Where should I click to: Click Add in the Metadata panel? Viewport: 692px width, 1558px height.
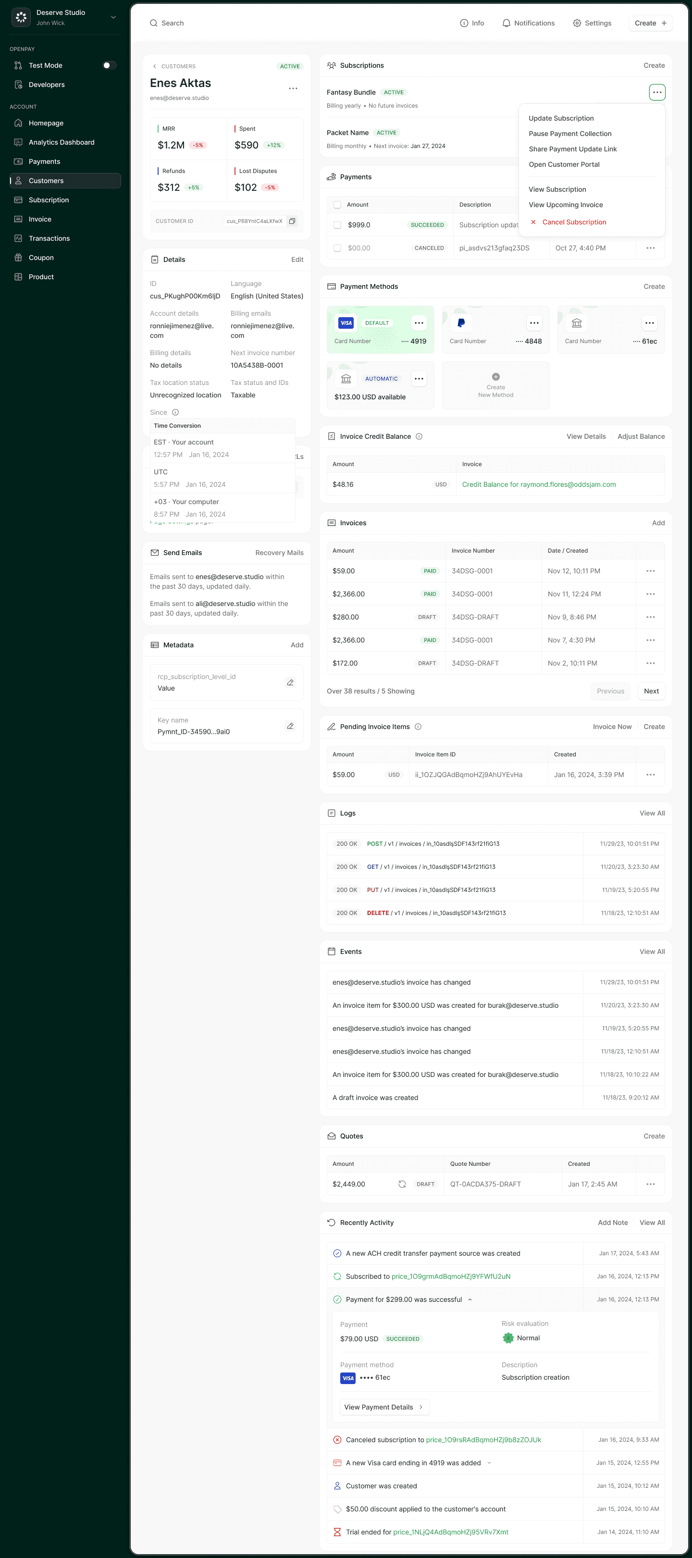(297, 645)
